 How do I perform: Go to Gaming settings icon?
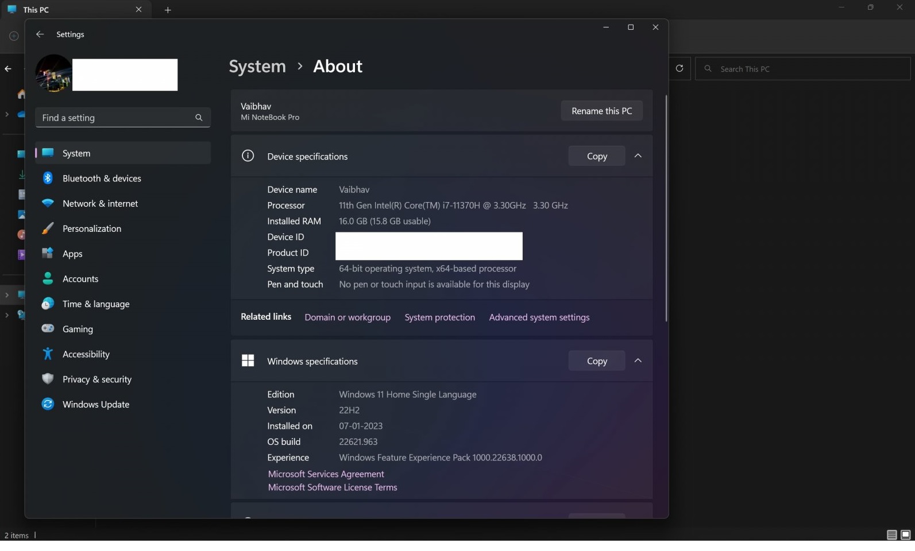coord(48,329)
